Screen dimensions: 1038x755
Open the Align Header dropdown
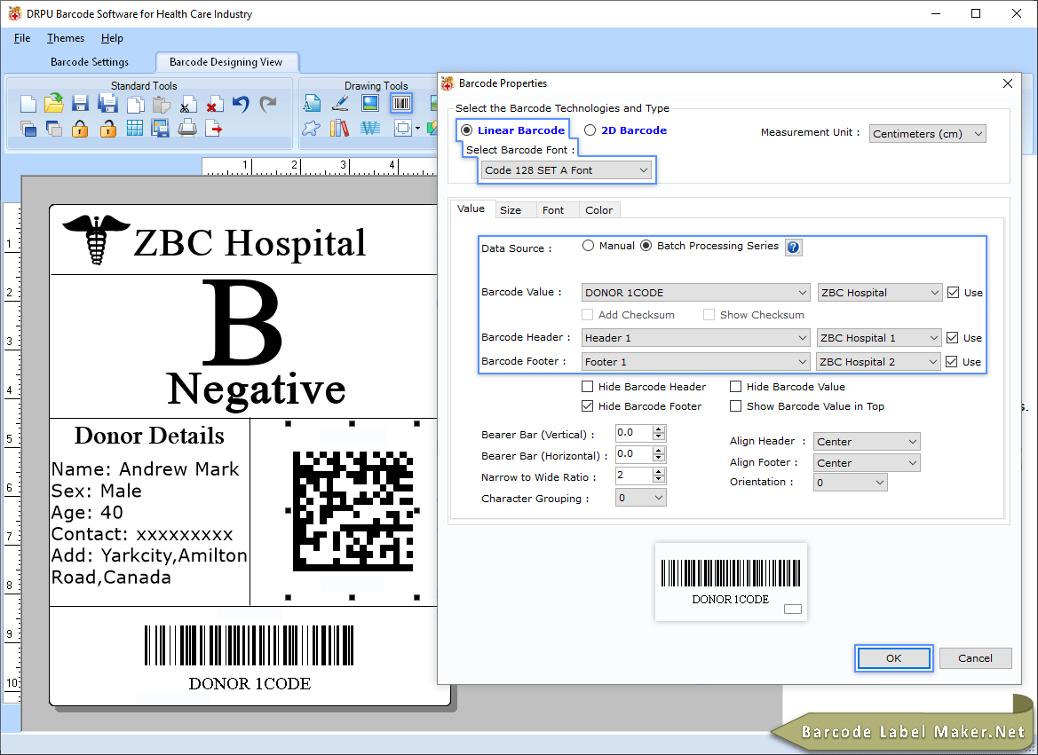tap(867, 441)
